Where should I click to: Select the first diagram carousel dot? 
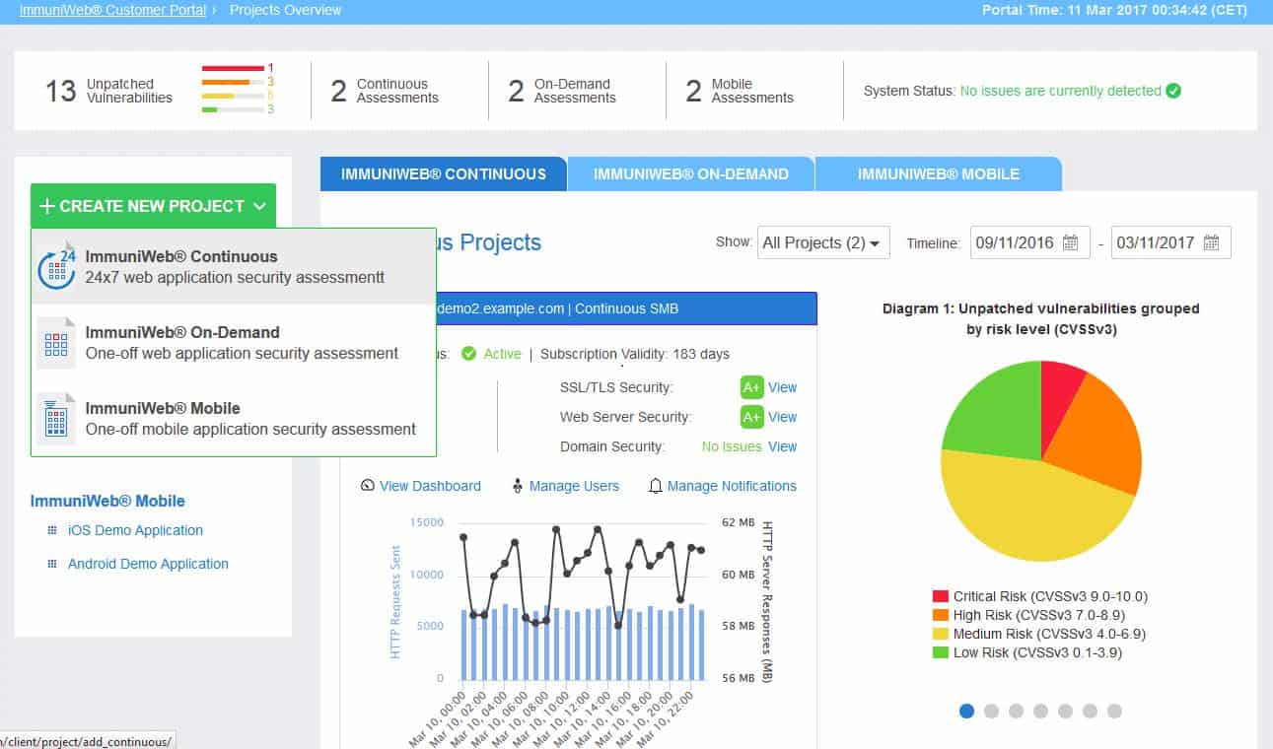[966, 711]
